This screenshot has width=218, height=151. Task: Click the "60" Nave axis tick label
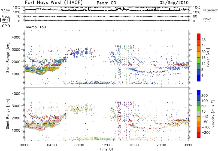(195, 16)
